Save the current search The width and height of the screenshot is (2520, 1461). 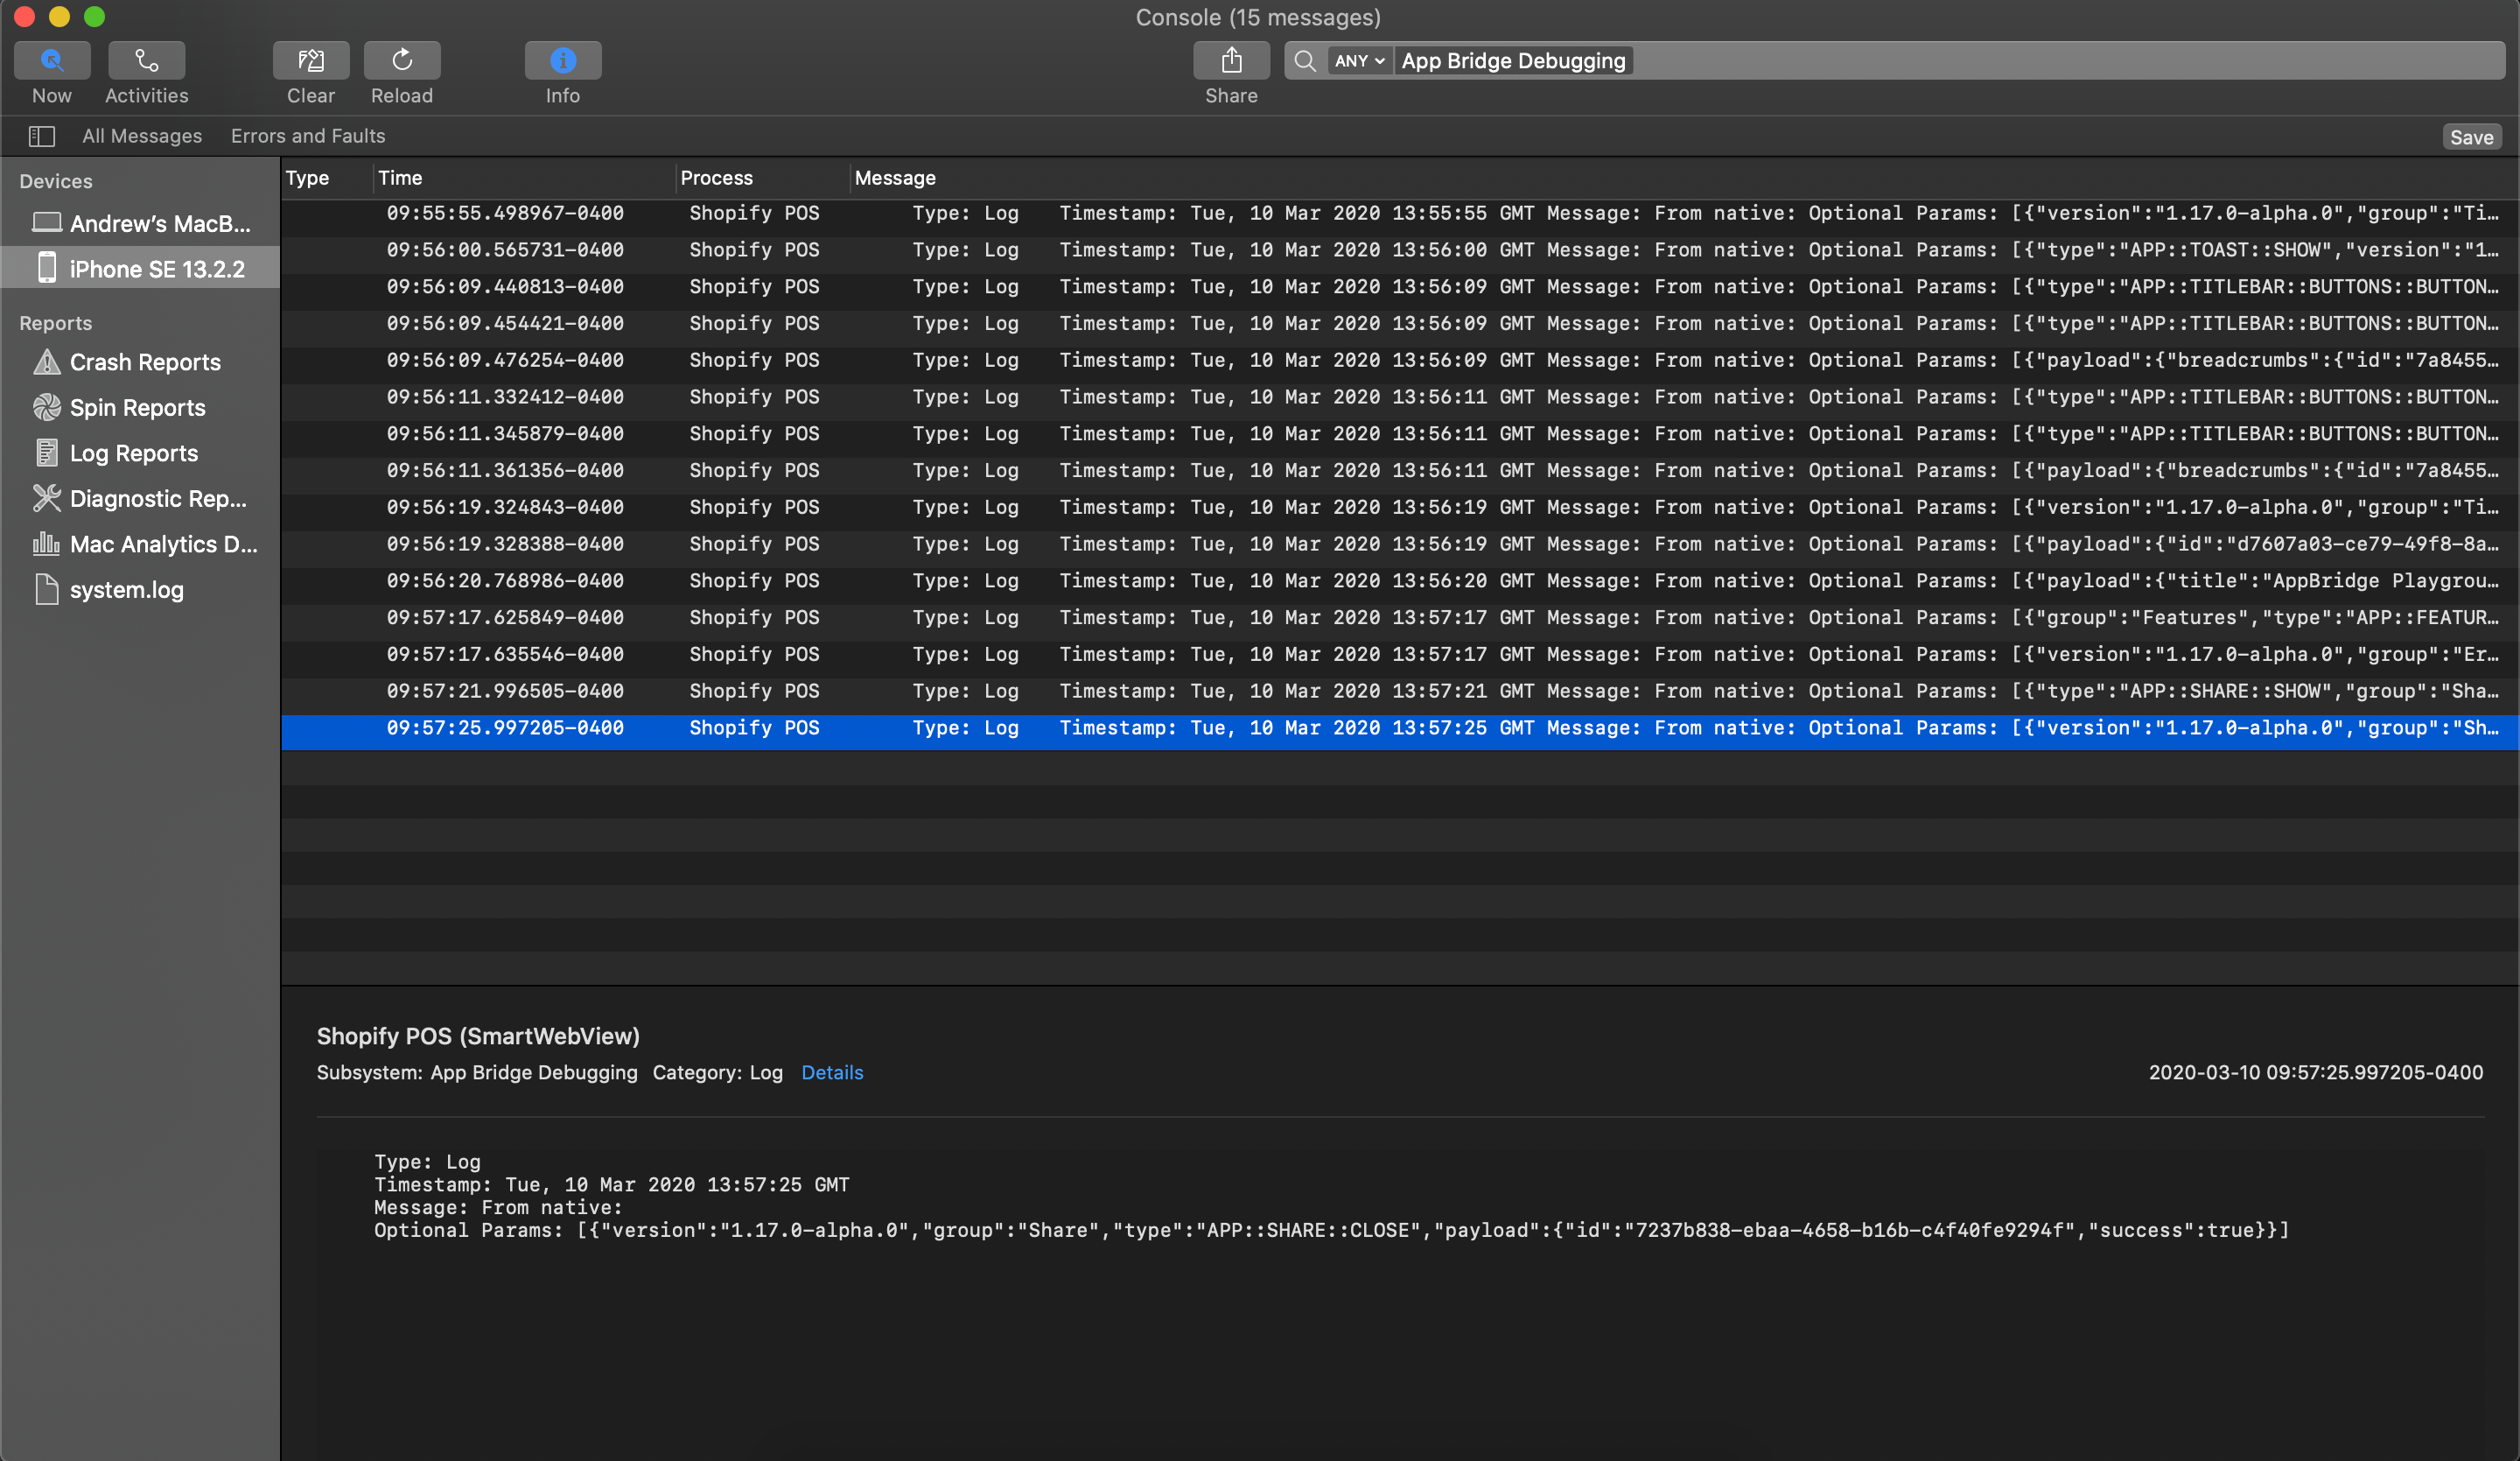click(x=2471, y=137)
